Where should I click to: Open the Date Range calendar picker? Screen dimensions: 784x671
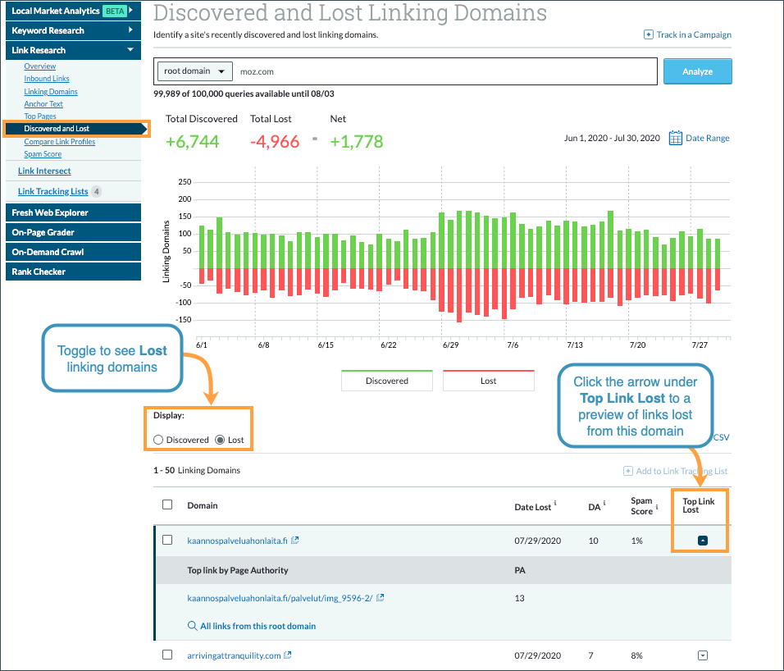click(x=676, y=138)
